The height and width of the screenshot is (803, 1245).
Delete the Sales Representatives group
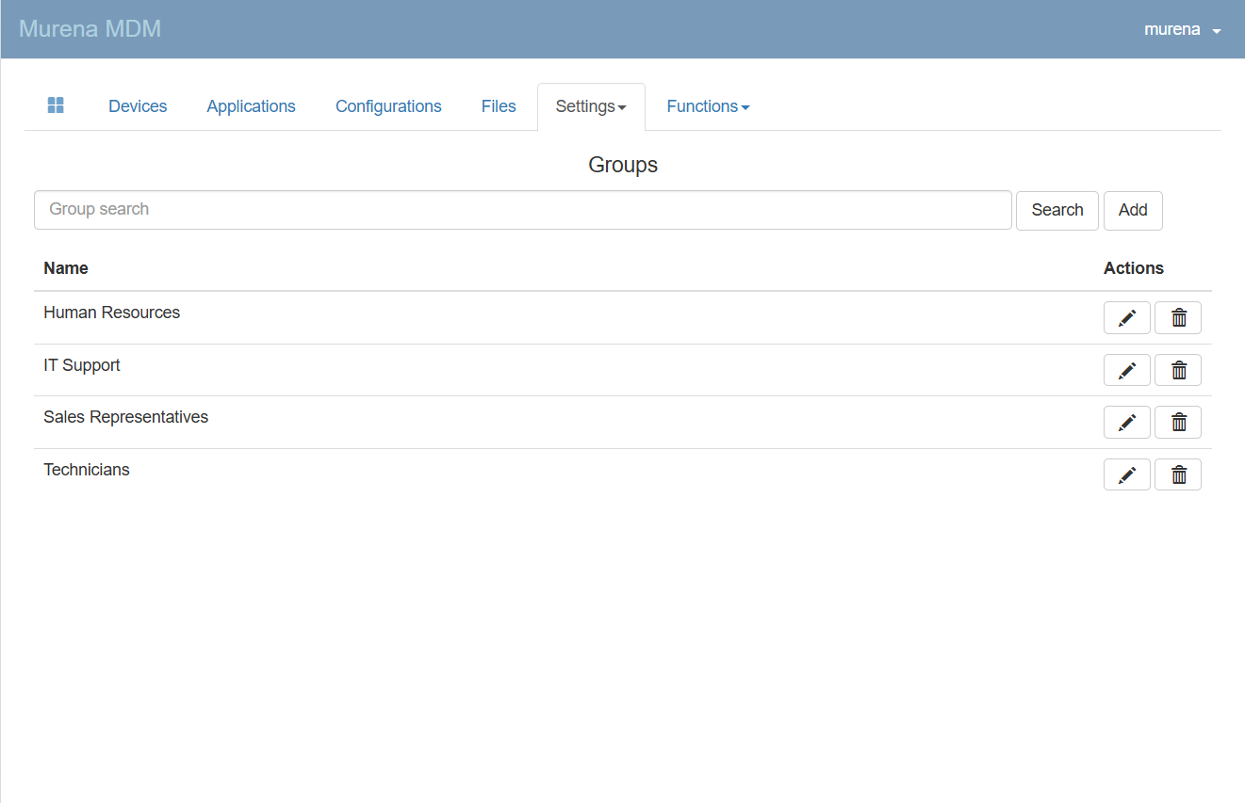[1178, 423]
